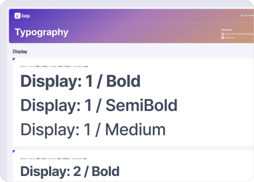Open the Font credit link
The height and width of the screenshot is (182, 254).
230,37
